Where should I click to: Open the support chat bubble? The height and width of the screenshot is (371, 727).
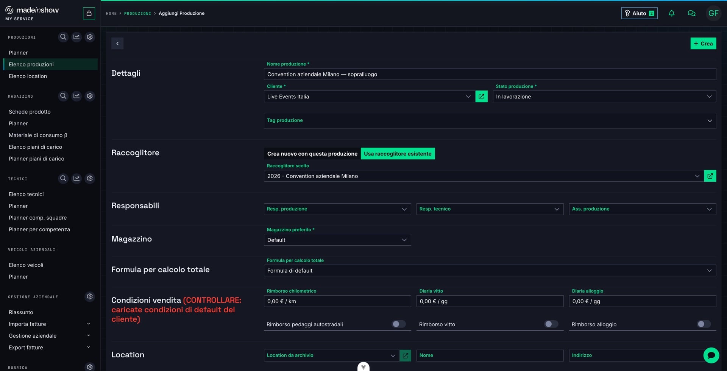711,355
